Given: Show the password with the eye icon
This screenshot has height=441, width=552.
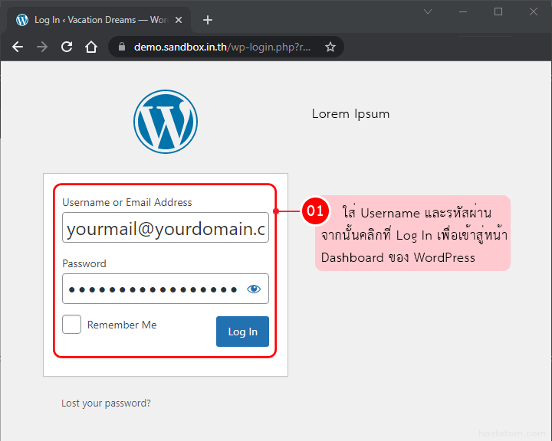Looking at the screenshot, I should pos(254,289).
